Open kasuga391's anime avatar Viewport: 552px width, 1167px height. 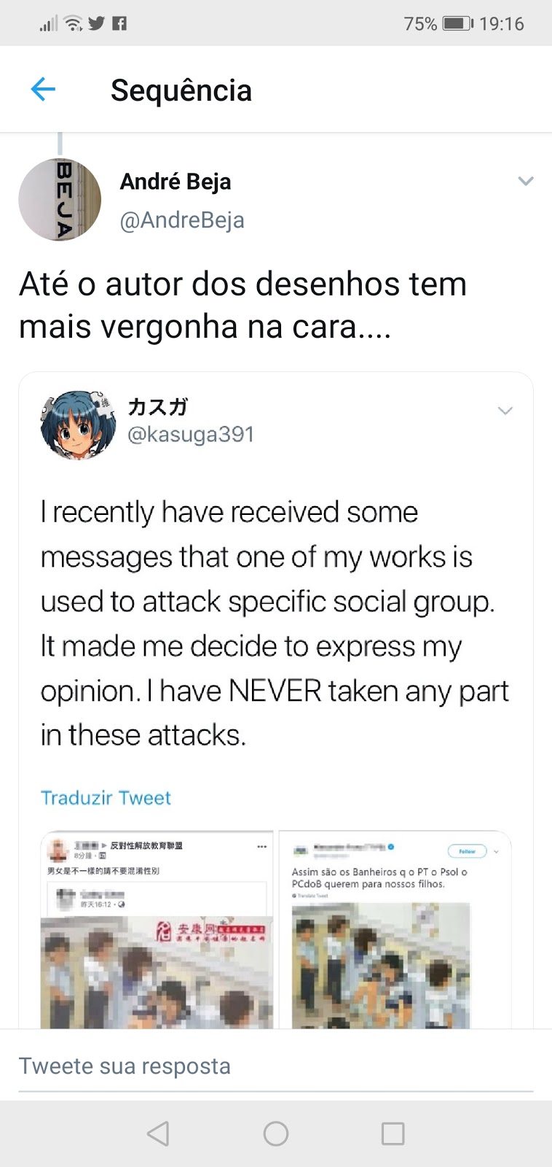pyautogui.click(x=78, y=424)
